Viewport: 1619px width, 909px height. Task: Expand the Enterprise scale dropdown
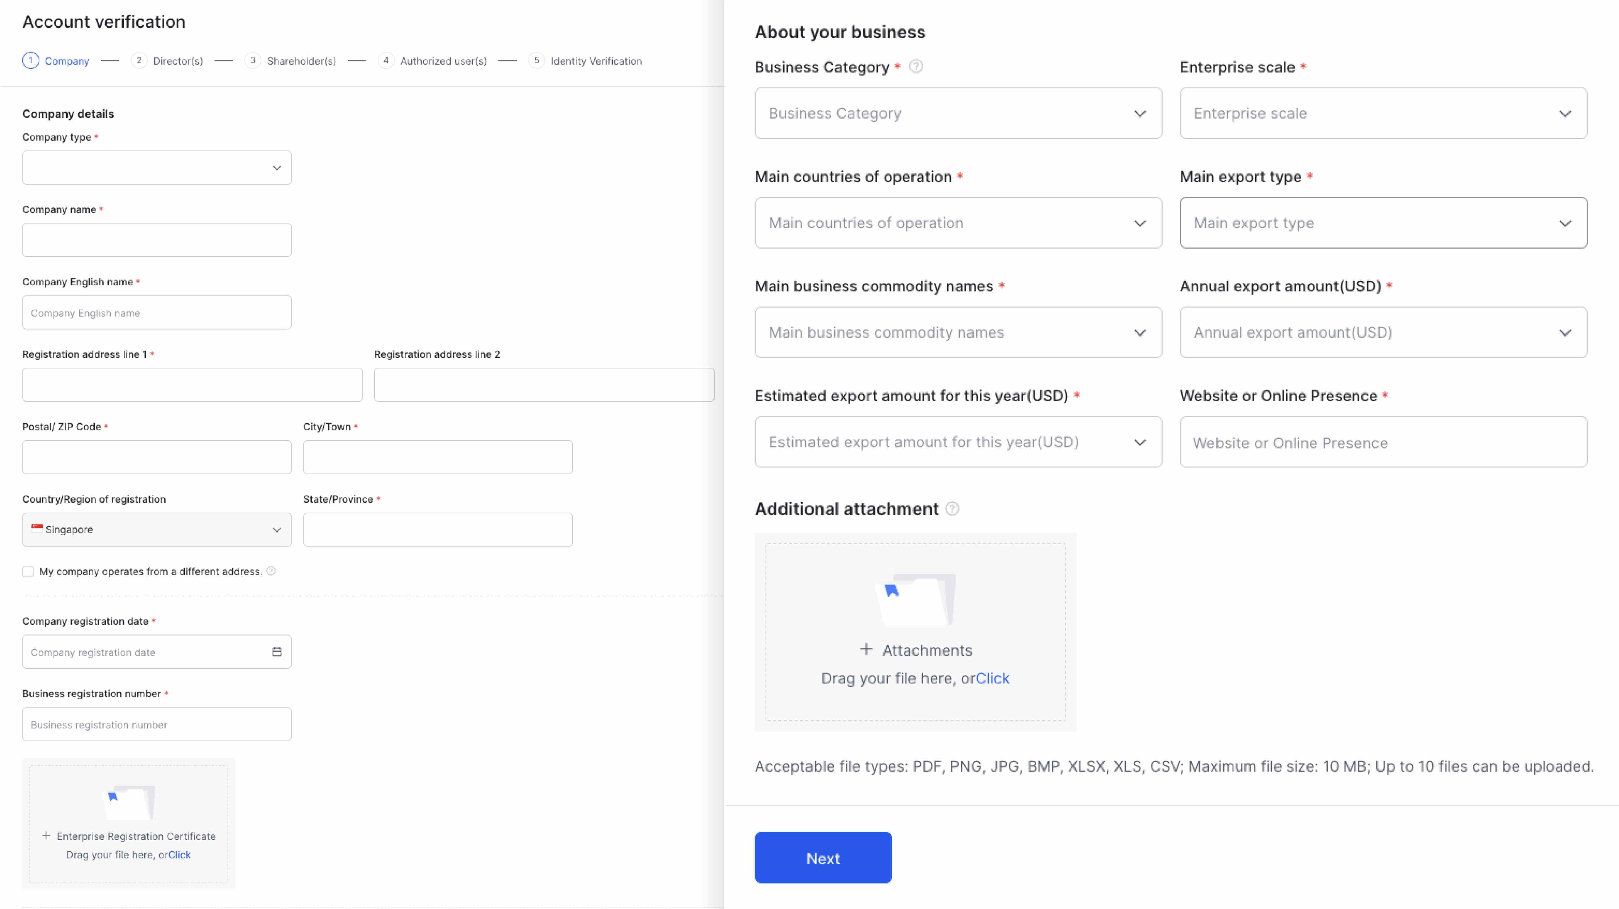pos(1383,114)
